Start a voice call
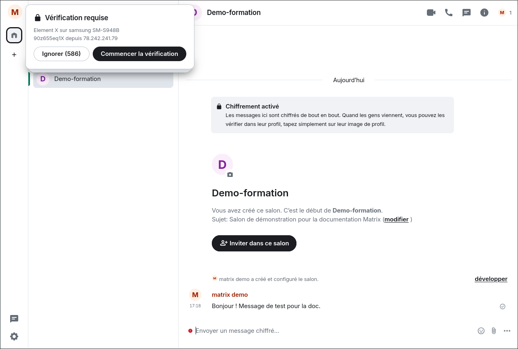Screen dimensions: 518x349 coord(449,13)
